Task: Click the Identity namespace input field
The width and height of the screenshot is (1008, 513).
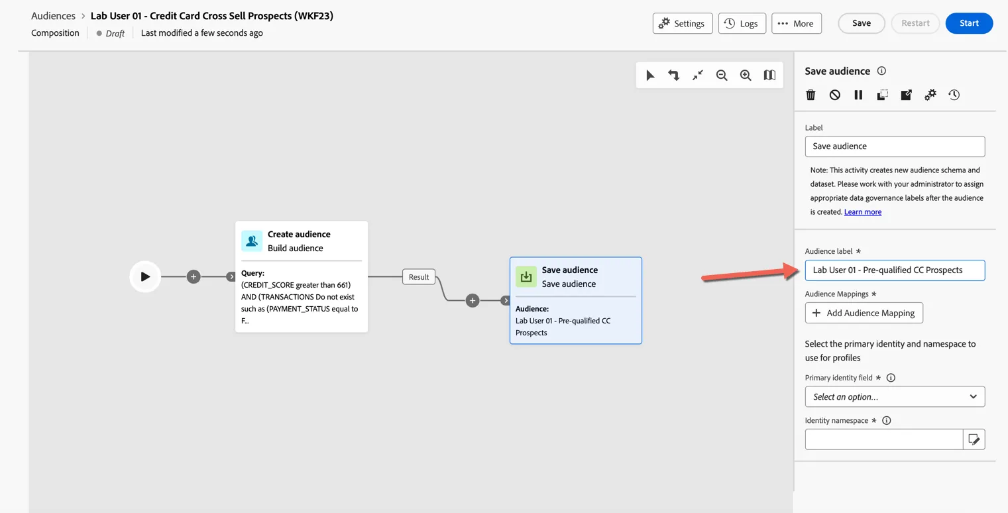Action: [x=884, y=439]
